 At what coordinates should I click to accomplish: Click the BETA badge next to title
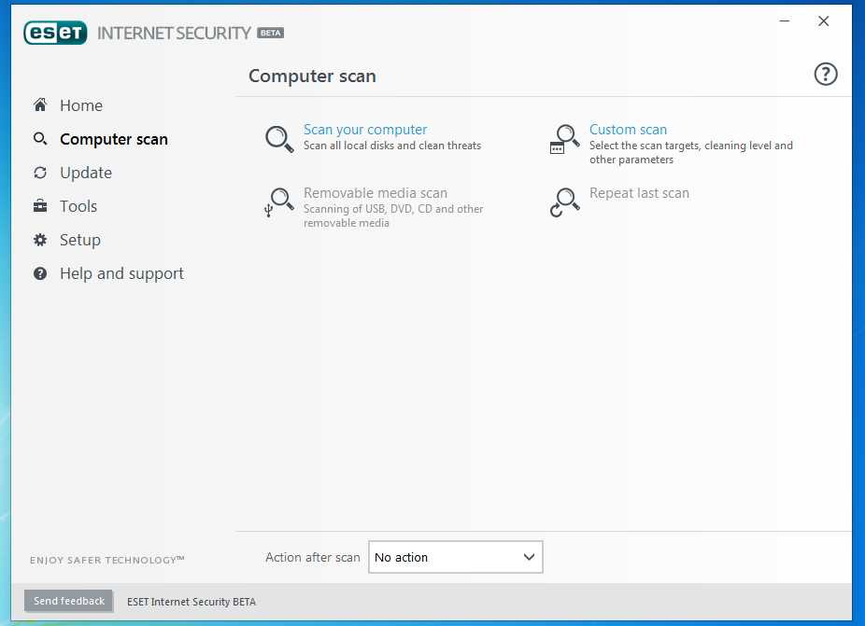(x=270, y=33)
